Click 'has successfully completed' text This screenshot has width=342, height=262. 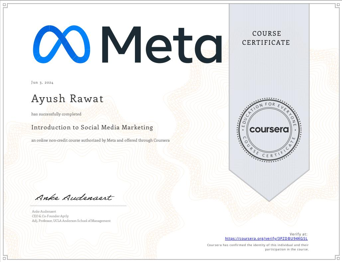tap(56, 114)
